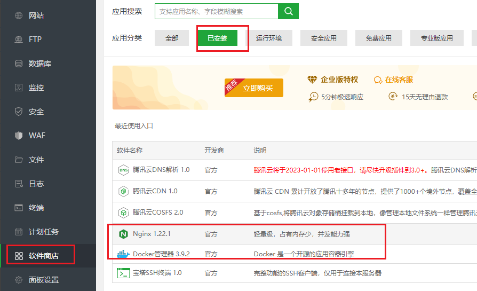The width and height of the screenshot is (477, 291).
Task: Click the FTP globe icon in sidebar
Action: (19, 40)
